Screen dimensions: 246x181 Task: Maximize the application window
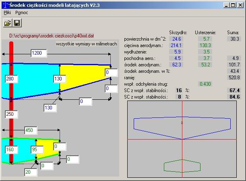coord(233,5)
